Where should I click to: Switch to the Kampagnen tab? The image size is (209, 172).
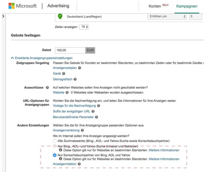tap(187, 6)
